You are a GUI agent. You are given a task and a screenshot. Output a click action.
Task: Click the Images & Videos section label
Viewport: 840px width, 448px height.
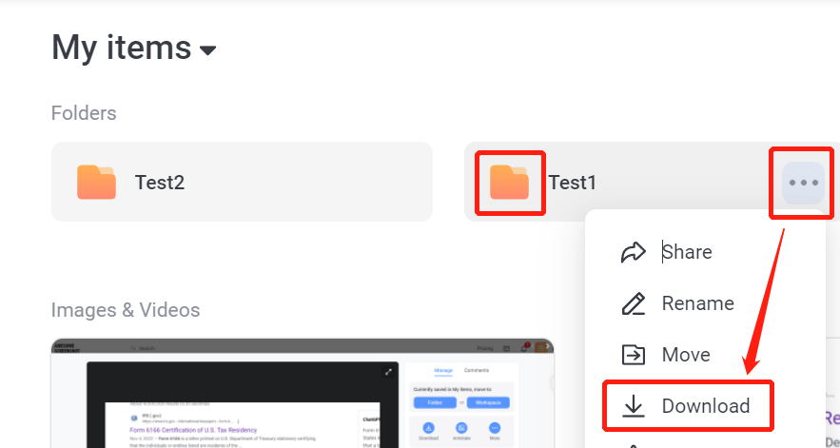[x=126, y=310]
